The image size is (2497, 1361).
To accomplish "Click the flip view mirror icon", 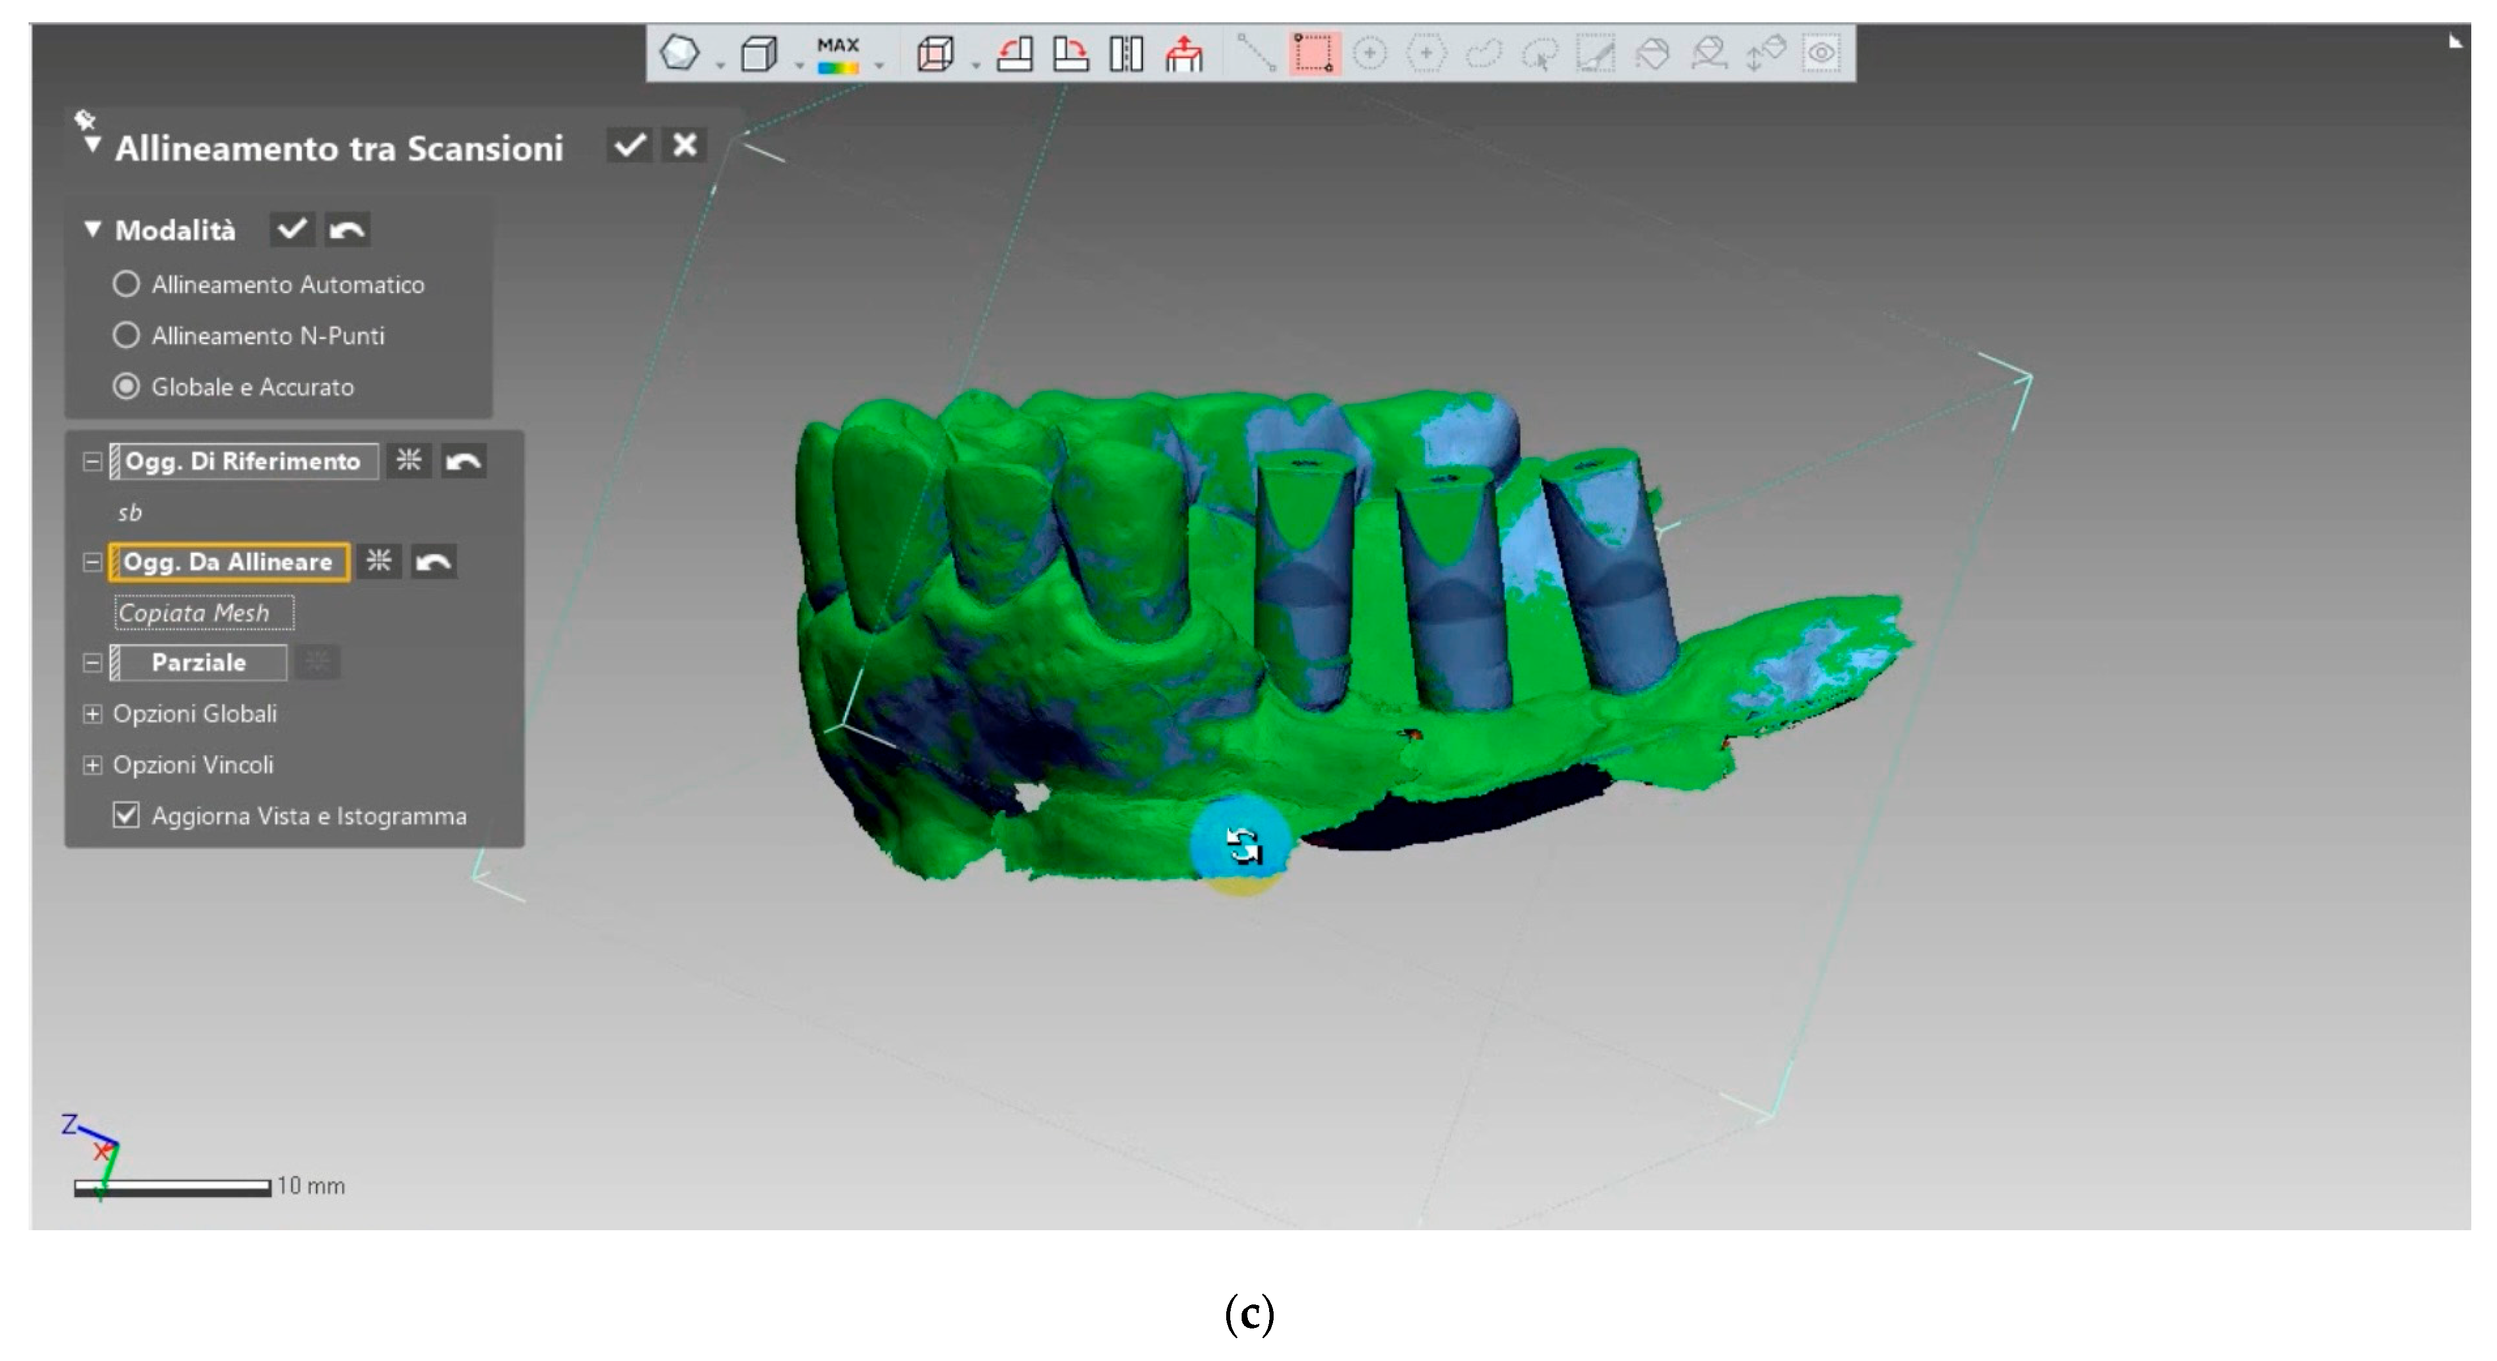I will click(1126, 53).
